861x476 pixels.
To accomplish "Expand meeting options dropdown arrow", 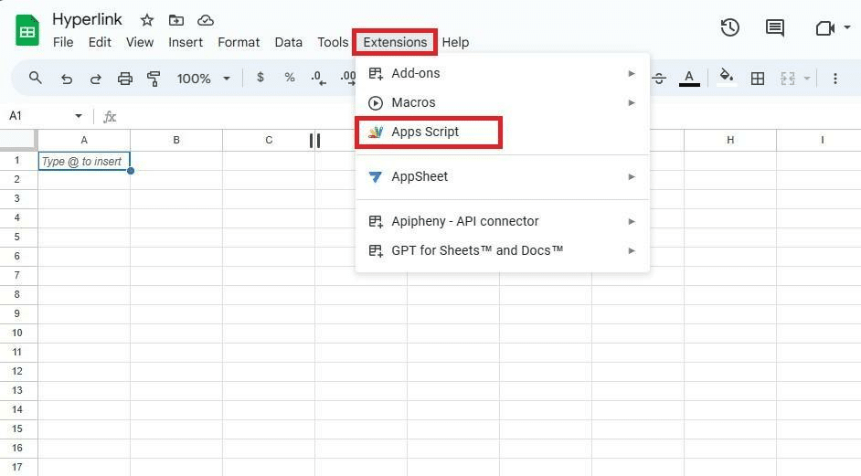I will (847, 27).
